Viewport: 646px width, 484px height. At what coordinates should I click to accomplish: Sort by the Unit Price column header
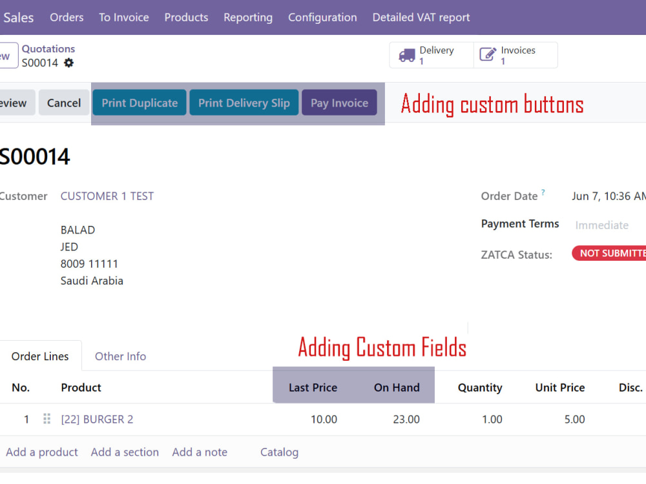coord(560,387)
